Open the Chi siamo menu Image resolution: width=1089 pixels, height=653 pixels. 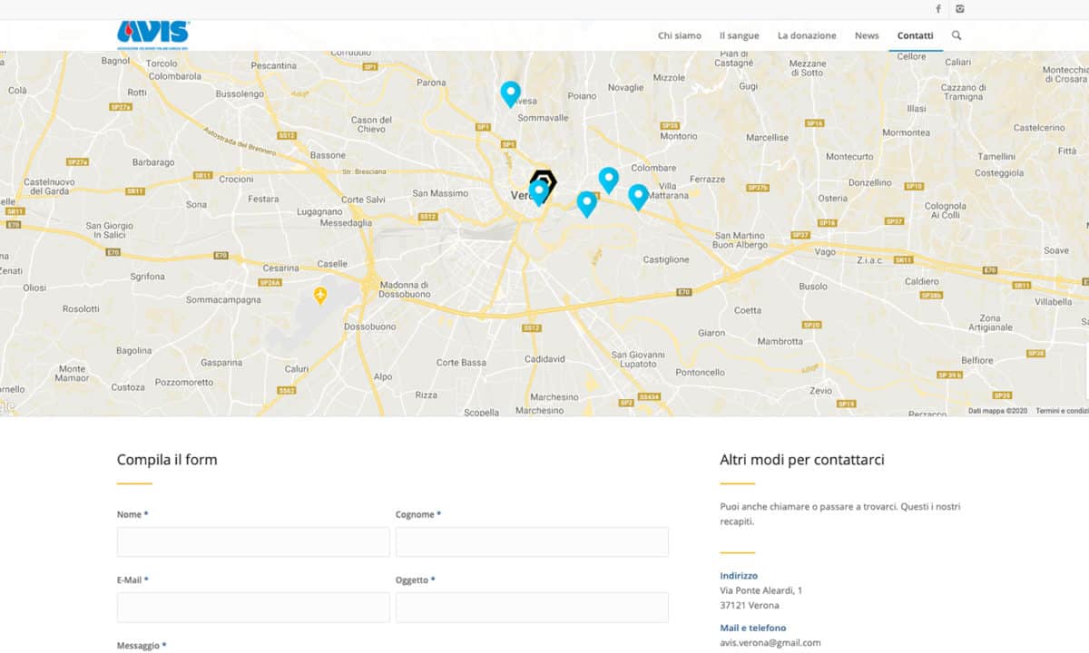(x=680, y=35)
